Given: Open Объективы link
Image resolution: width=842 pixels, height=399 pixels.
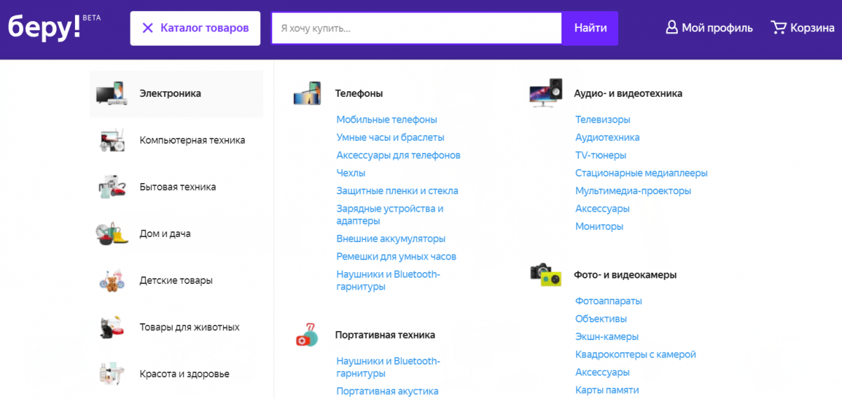Looking at the screenshot, I should pos(601,319).
